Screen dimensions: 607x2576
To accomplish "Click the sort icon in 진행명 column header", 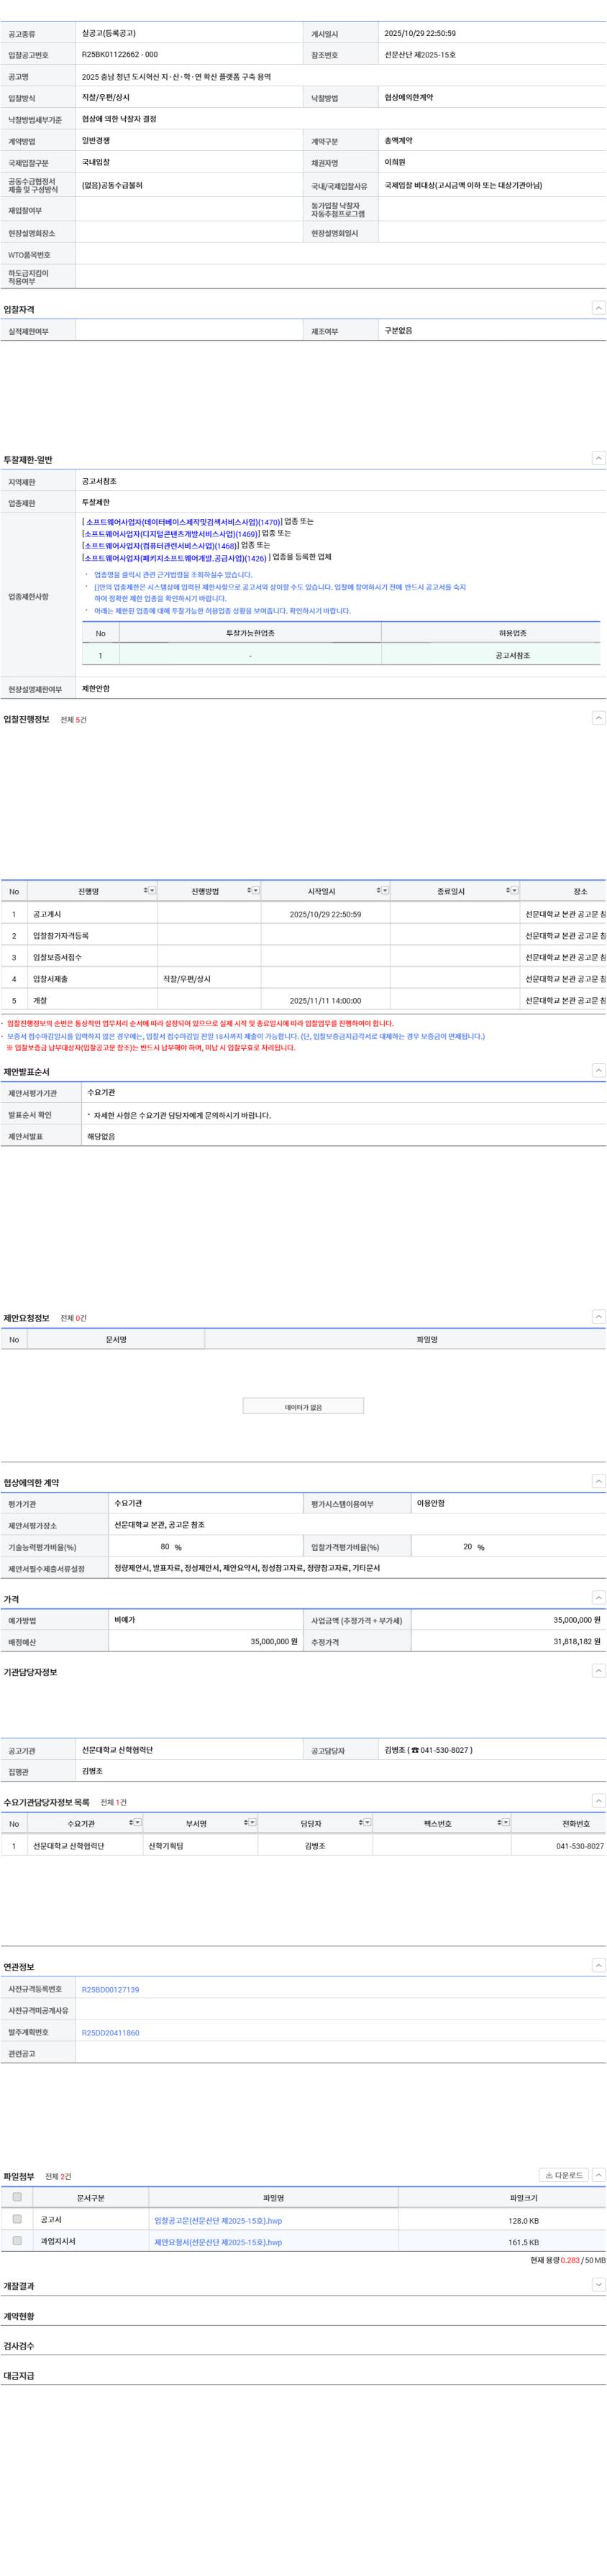I will coord(146,890).
